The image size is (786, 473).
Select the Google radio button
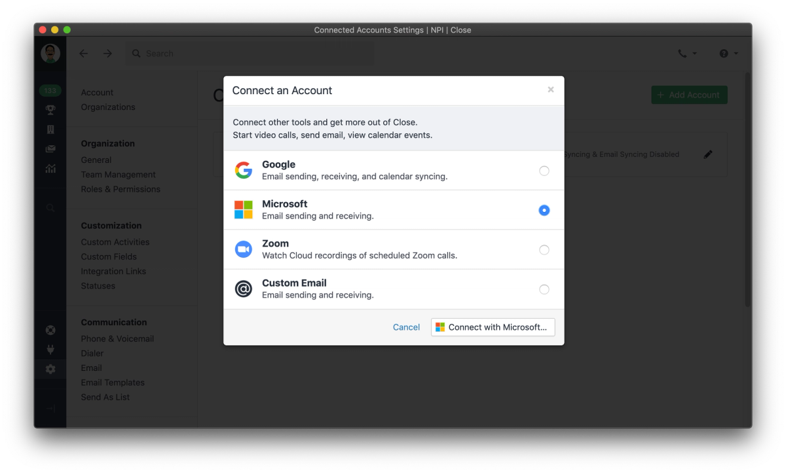[544, 171]
